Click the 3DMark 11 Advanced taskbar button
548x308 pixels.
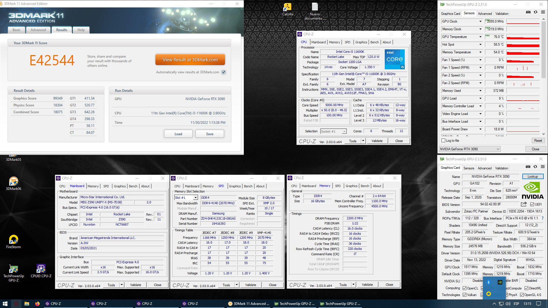pos(249,304)
